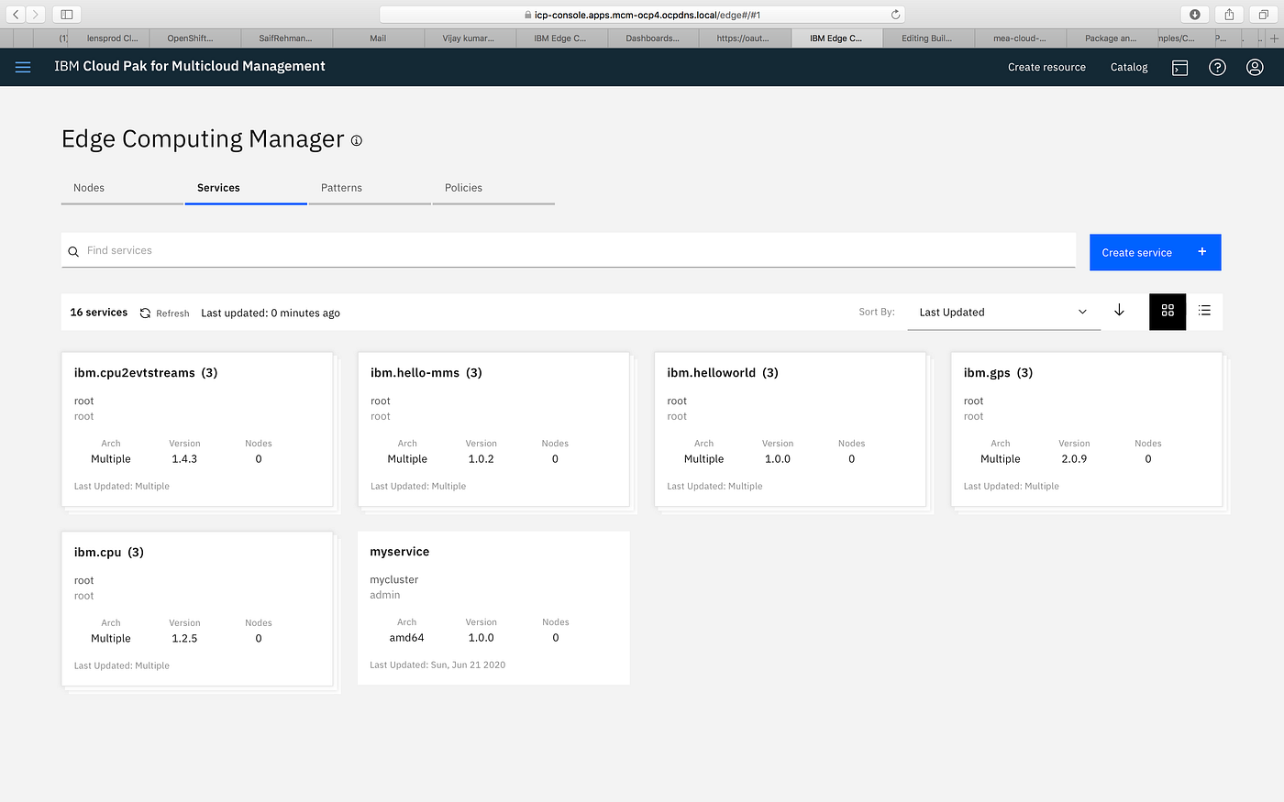
Task: Select the grid view toggle
Action: [x=1168, y=312]
